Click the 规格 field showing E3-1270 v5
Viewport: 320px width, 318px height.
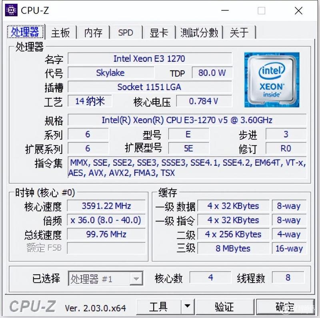coord(187,120)
